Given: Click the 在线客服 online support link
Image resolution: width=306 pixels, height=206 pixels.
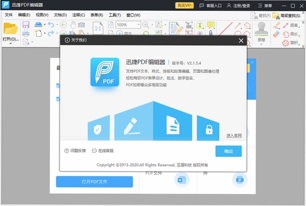Looking at the screenshot, I should (103, 150).
